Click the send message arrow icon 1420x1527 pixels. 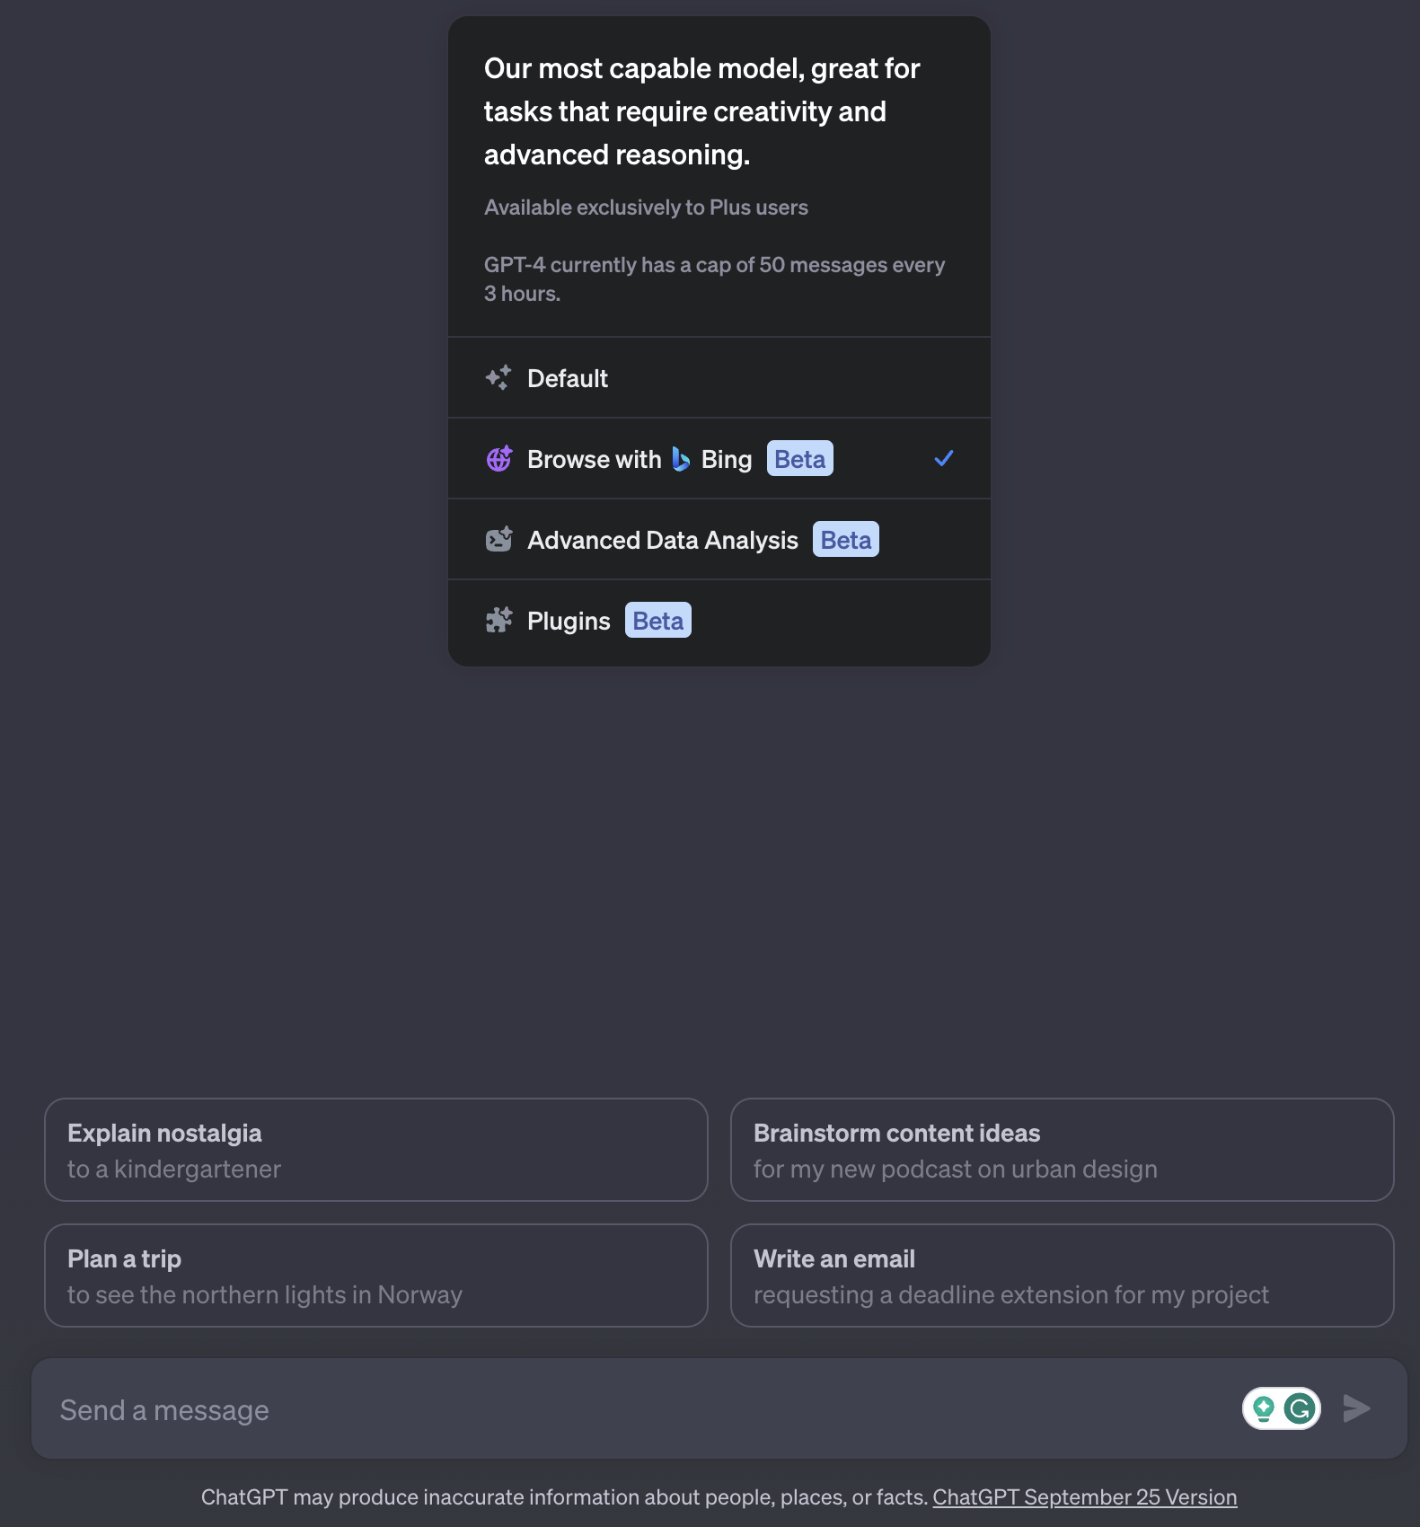(1356, 1408)
